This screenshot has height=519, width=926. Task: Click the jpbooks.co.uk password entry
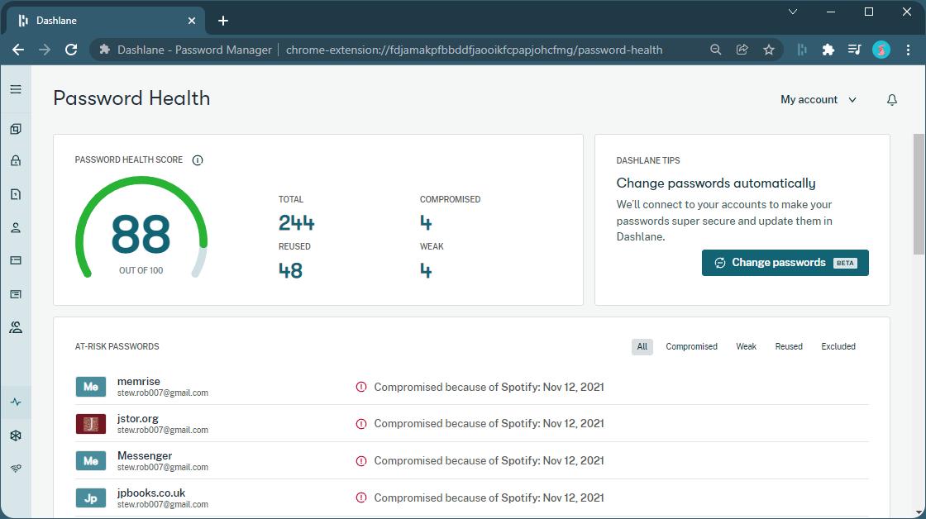pos(472,498)
